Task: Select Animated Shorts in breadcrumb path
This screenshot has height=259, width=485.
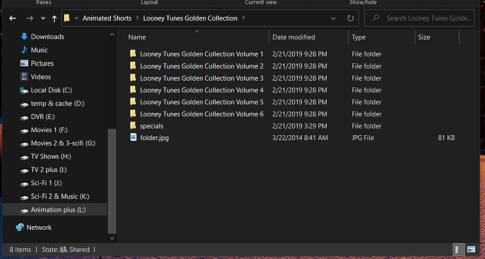Action: [107, 18]
